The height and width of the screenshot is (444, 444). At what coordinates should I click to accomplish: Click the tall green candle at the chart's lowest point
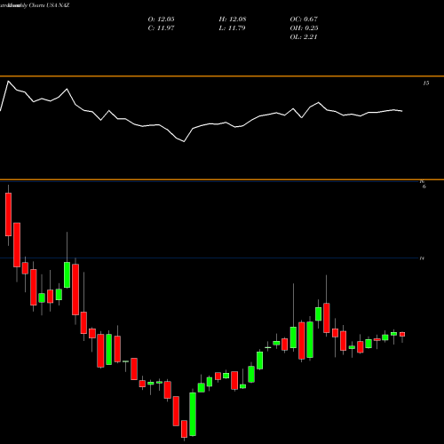pyautogui.click(x=193, y=414)
